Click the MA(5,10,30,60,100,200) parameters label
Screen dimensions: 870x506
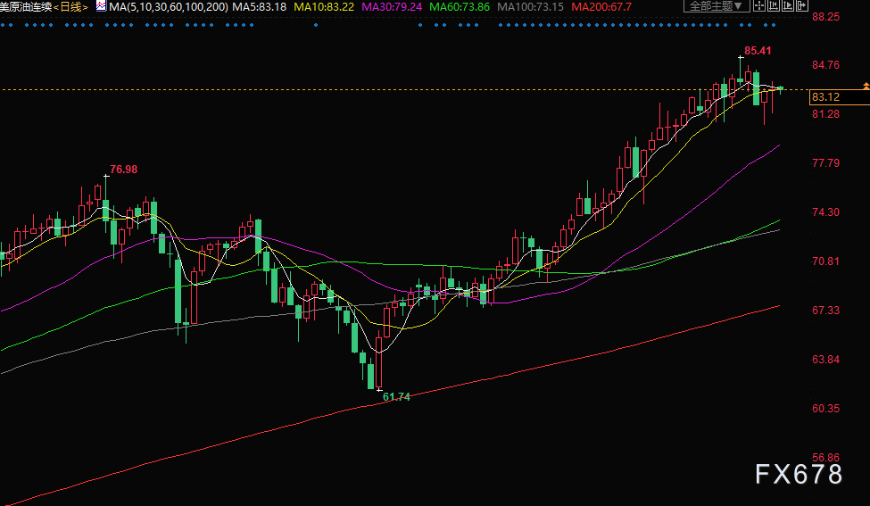(169, 6)
